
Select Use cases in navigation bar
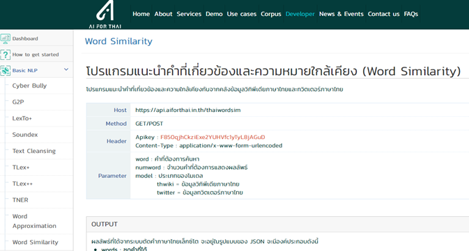pos(242,14)
